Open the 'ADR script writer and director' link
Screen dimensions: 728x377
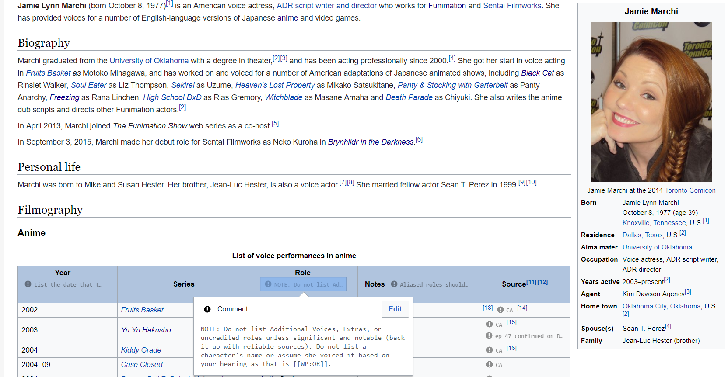pyautogui.click(x=326, y=6)
